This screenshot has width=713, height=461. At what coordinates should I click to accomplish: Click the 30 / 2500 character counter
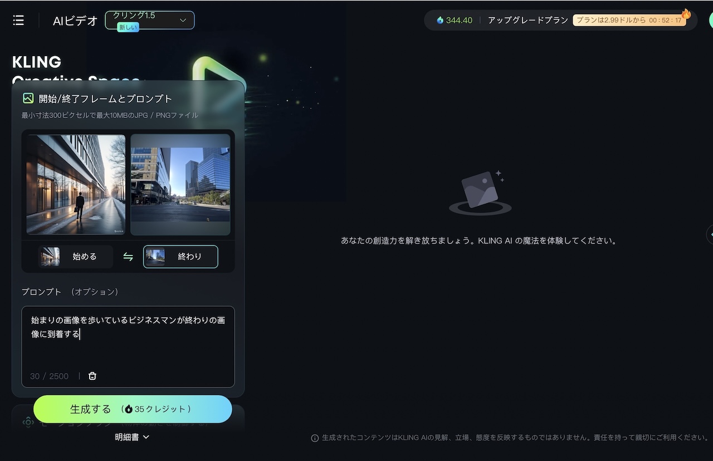click(x=49, y=376)
